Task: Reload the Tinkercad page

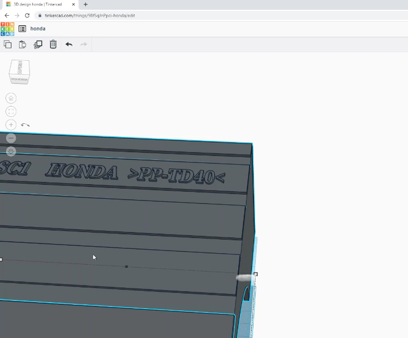Action: 27,16
